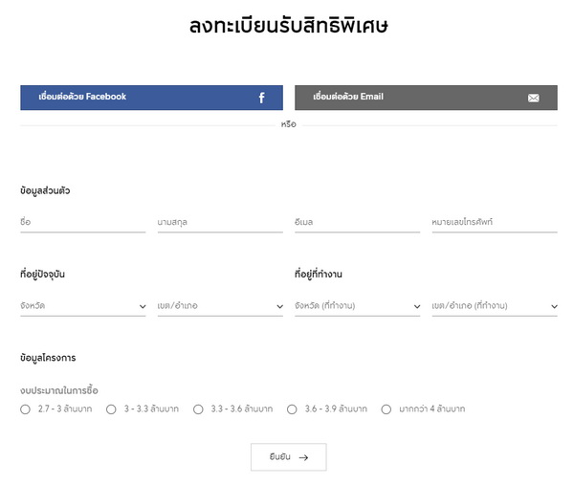Click the Facebook logo icon
This screenshot has height=486, width=574.
[x=261, y=98]
